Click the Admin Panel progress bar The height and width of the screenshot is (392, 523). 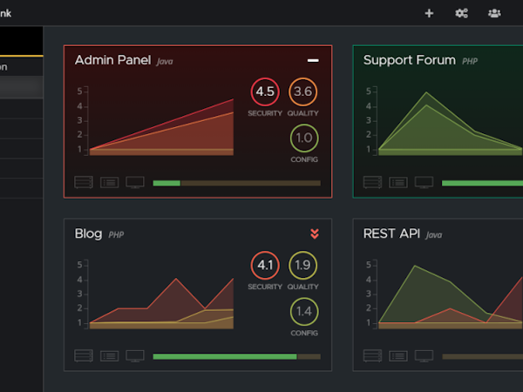click(x=237, y=183)
